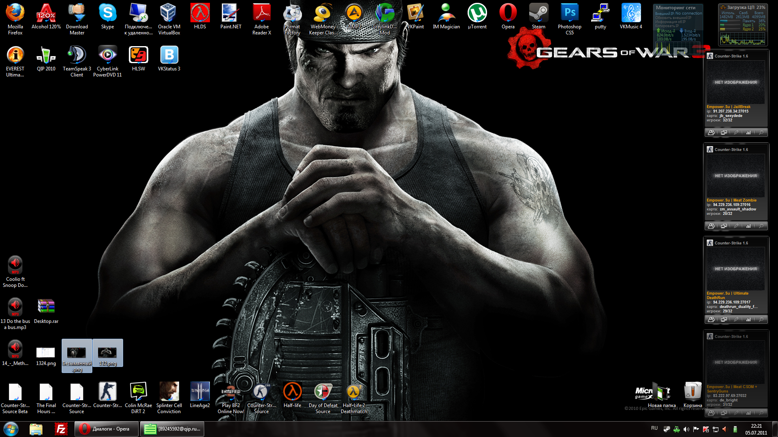The height and width of the screenshot is (437, 778).
Task: Select the 13 Do the bus a bus.mp3 file
Action: [15, 314]
